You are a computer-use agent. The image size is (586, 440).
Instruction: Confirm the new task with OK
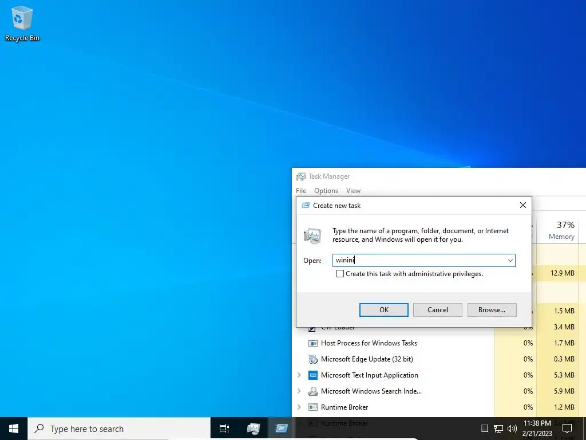pos(384,310)
